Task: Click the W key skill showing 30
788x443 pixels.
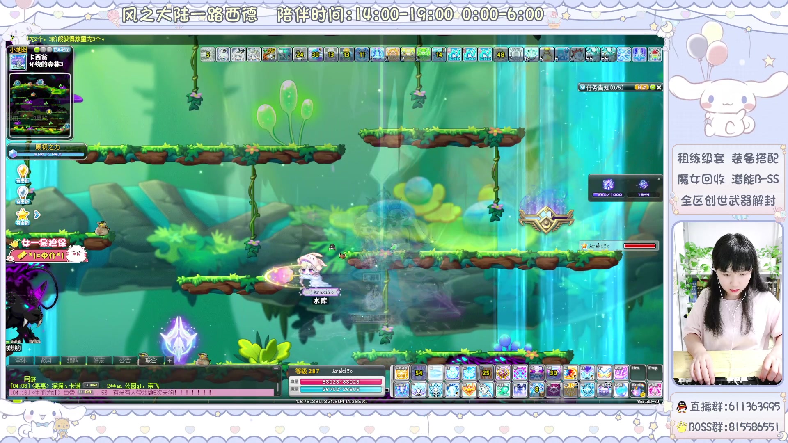Action: [553, 373]
